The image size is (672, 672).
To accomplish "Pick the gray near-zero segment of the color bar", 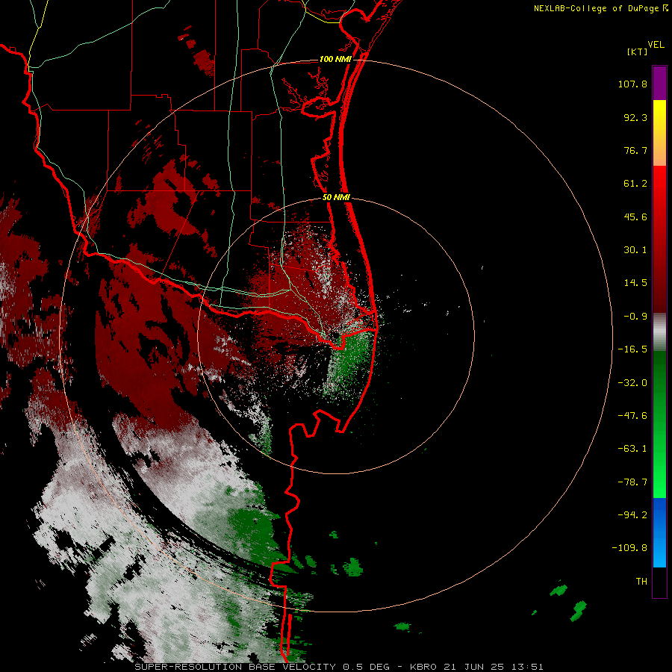I will (659, 332).
